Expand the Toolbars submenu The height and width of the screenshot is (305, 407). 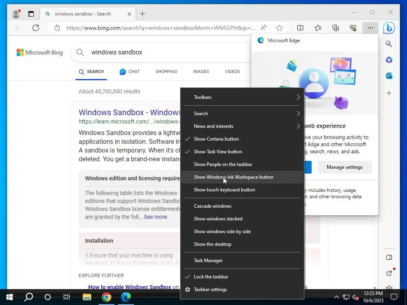click(242, 97)
